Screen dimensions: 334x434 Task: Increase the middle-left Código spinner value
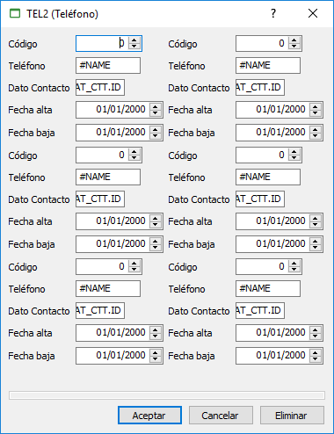pos(134,152)
